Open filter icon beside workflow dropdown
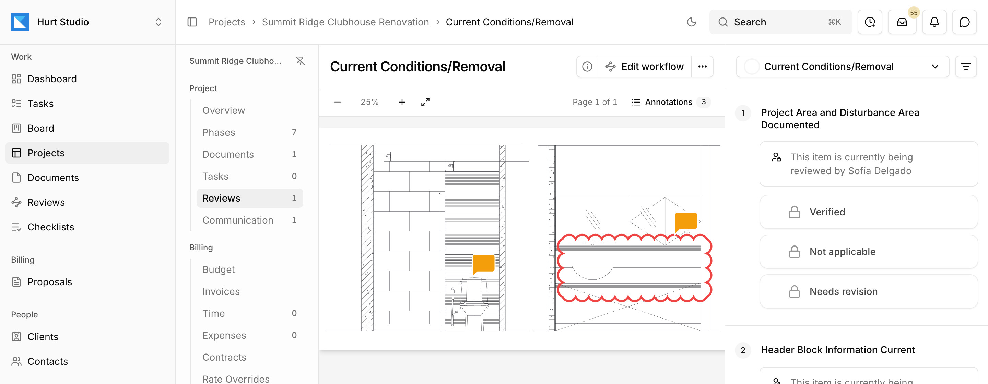Image resolution: width=988 pixels, height=384 pixels. [x=965, y=67]
